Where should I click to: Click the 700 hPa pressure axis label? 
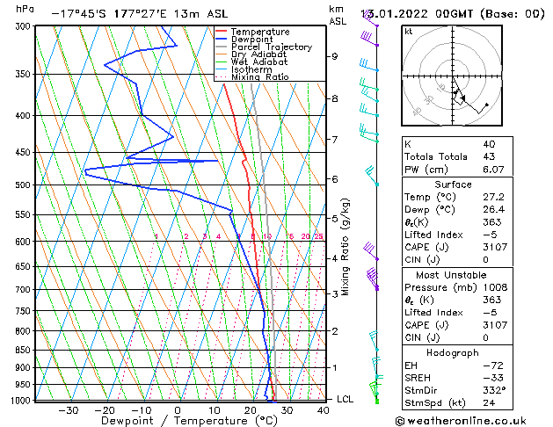[25, 290]
